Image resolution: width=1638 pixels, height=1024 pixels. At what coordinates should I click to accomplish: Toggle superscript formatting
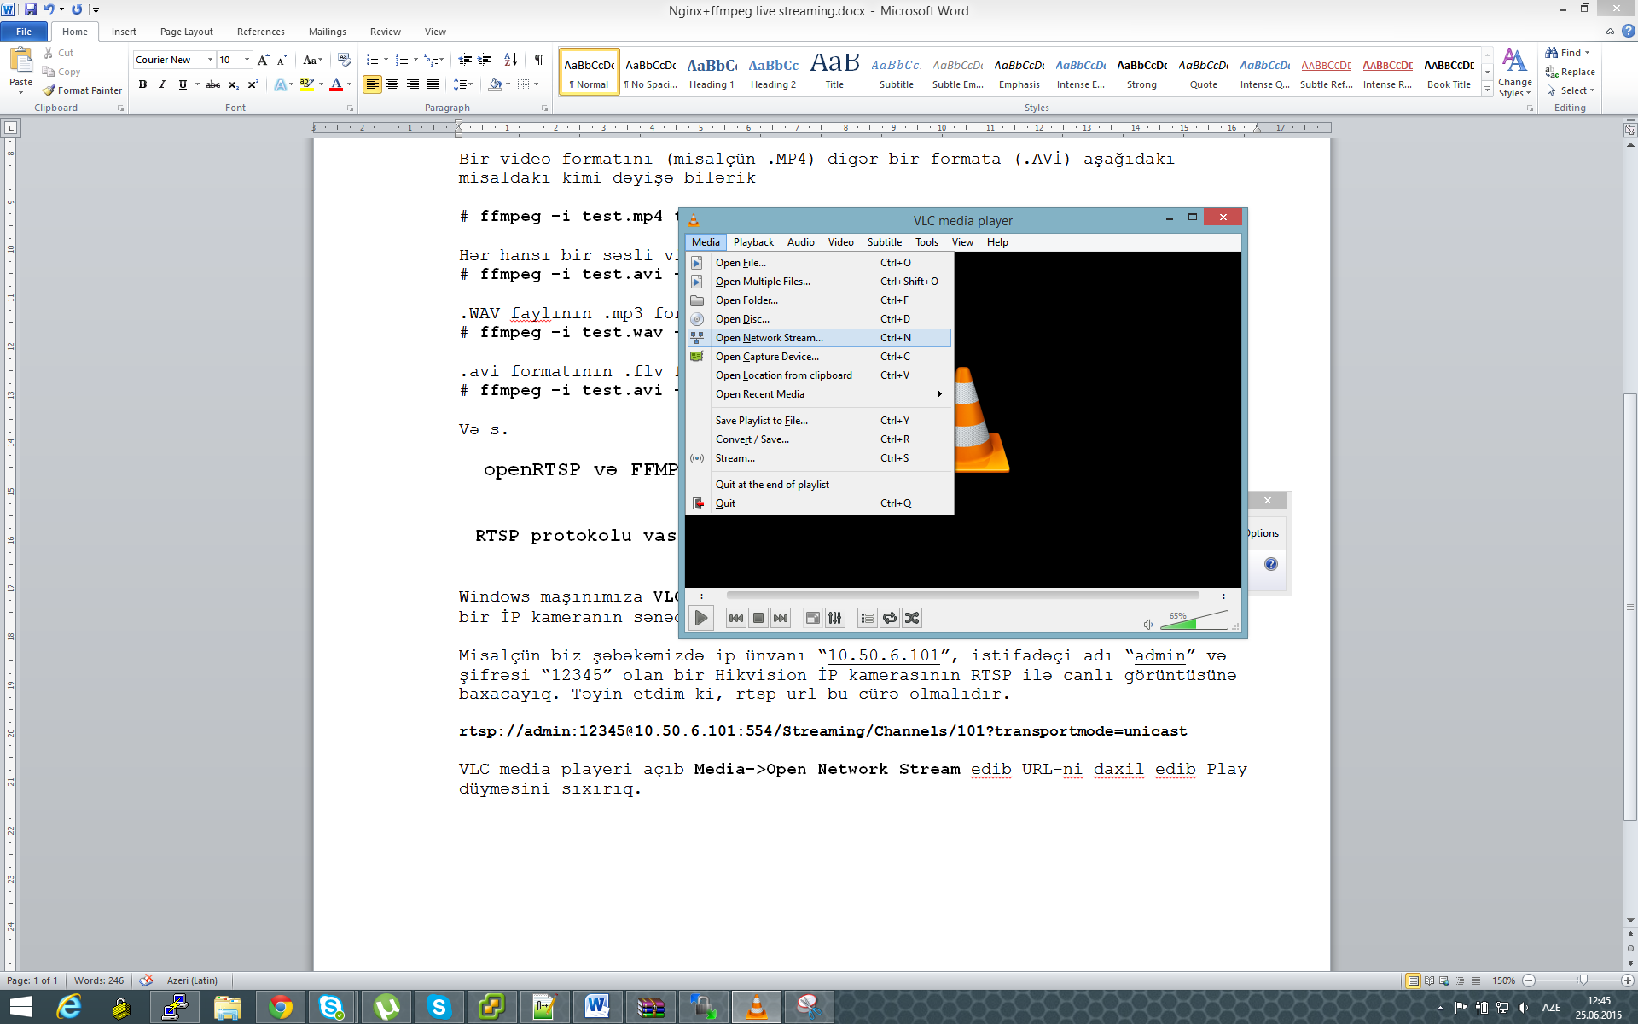click(253, 84)
